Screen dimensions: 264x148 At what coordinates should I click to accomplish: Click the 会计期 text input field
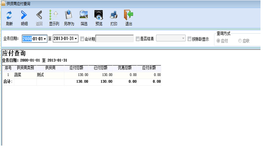pos(115,39)
